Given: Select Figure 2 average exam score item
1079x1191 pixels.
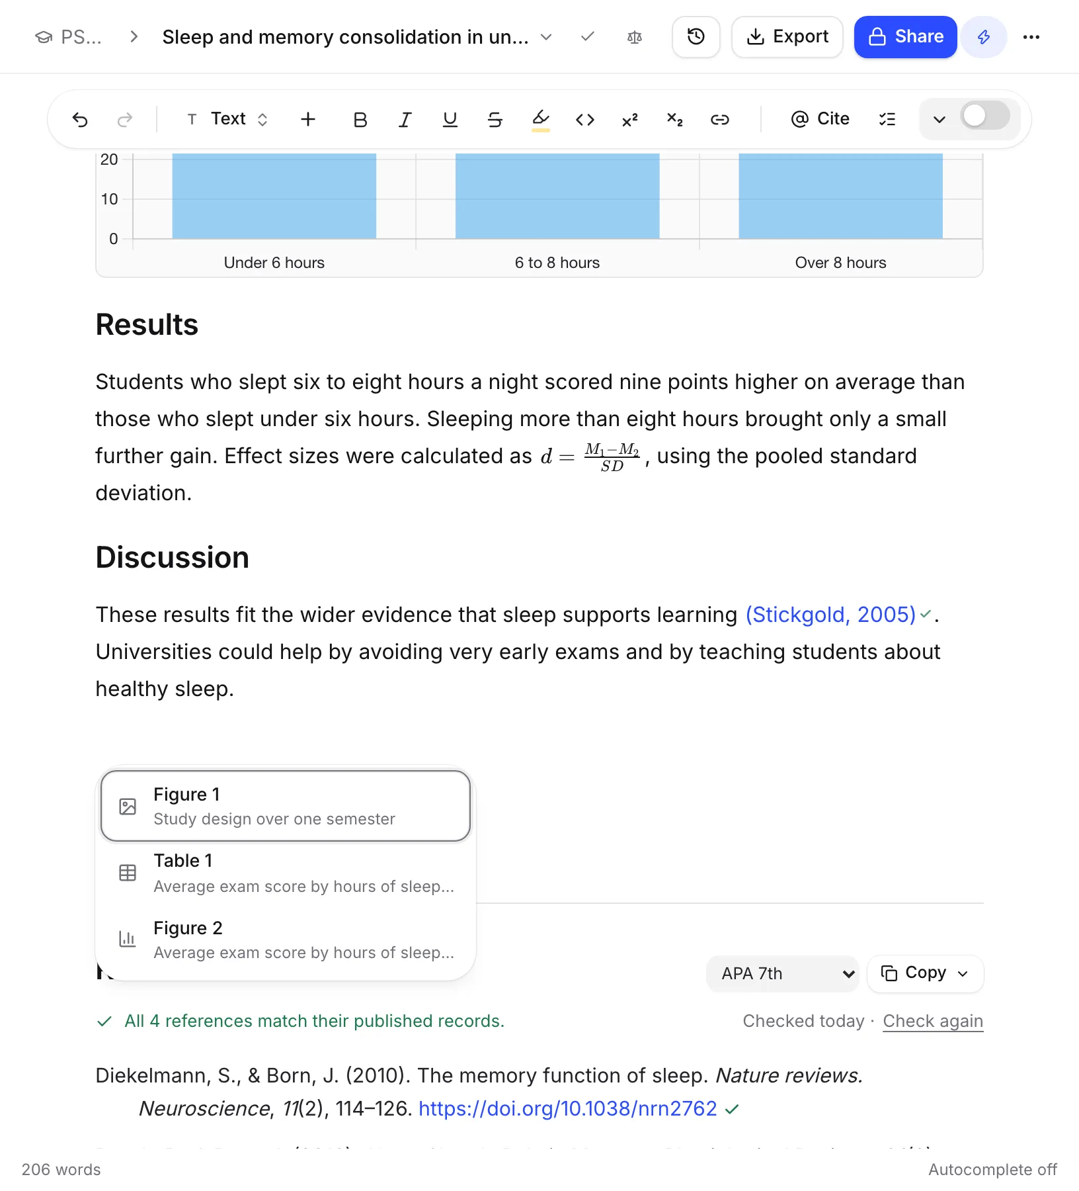Looking at the screenshot, I should pos(286,940).
